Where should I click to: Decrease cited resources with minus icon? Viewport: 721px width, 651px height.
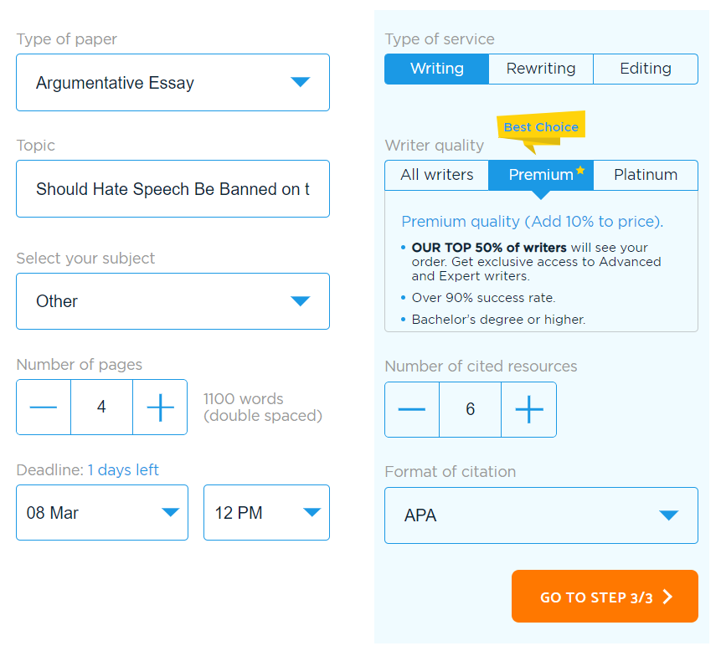[x=412, y=409]
